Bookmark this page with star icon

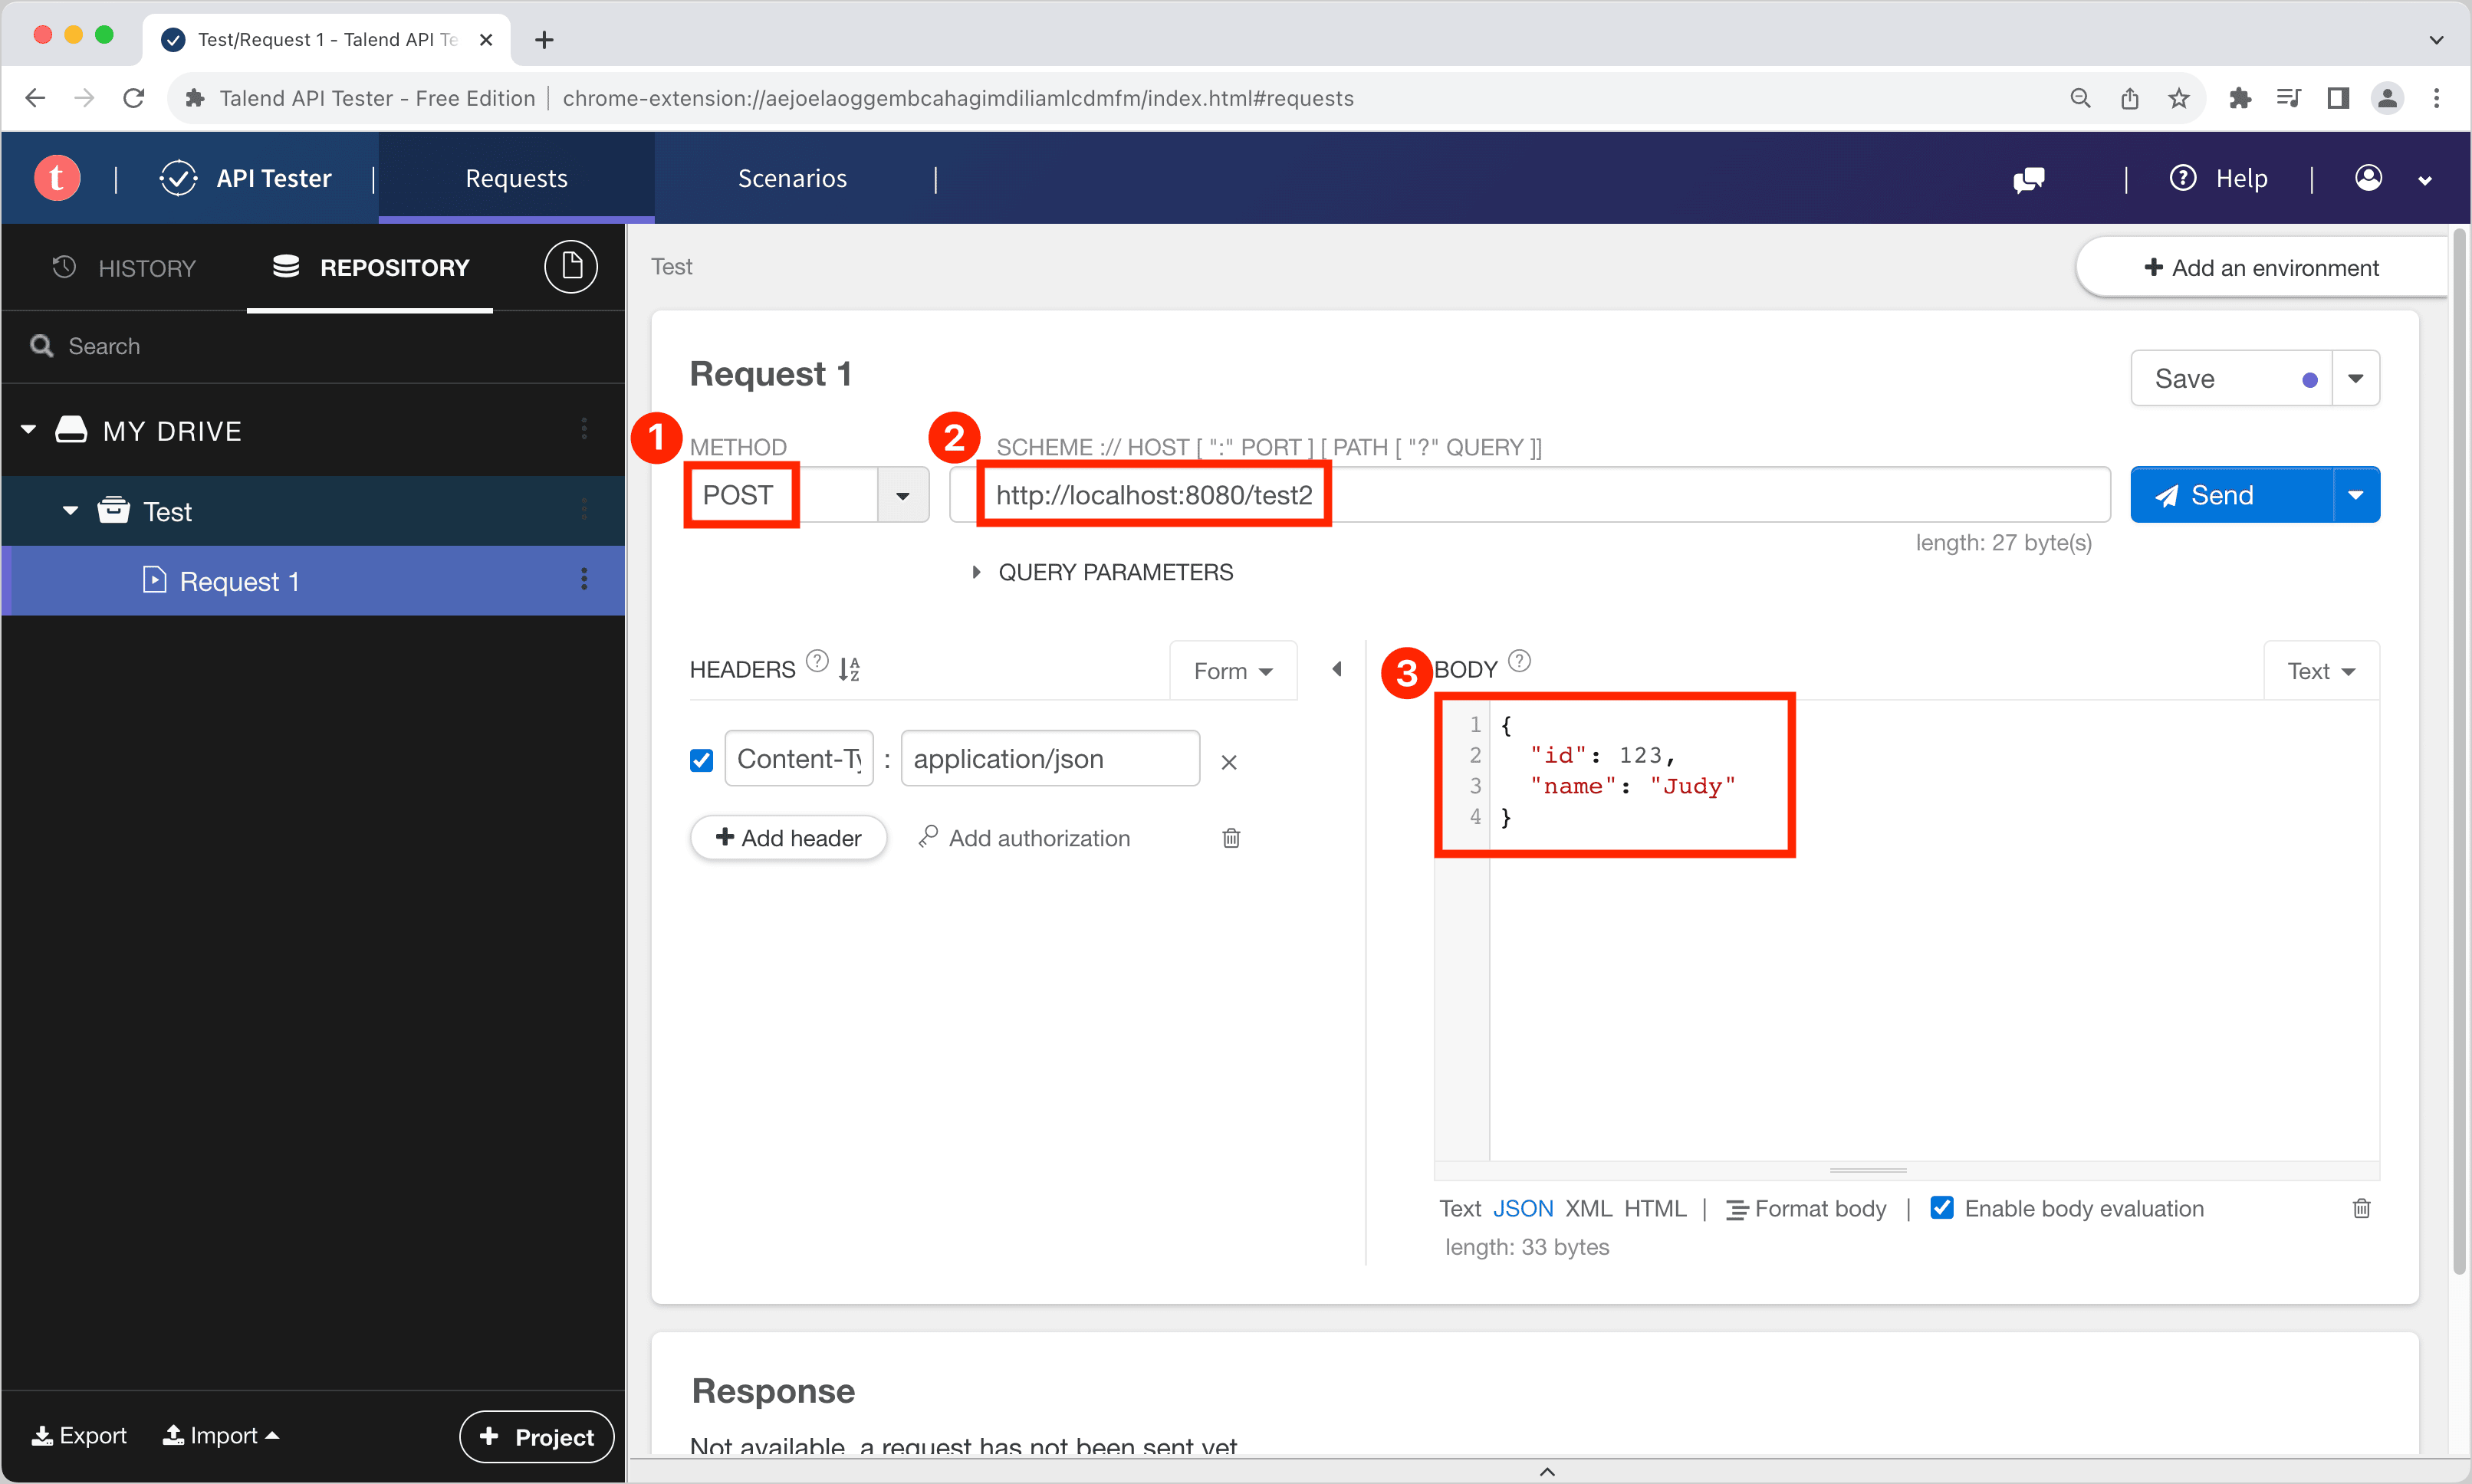[2179, 98]
